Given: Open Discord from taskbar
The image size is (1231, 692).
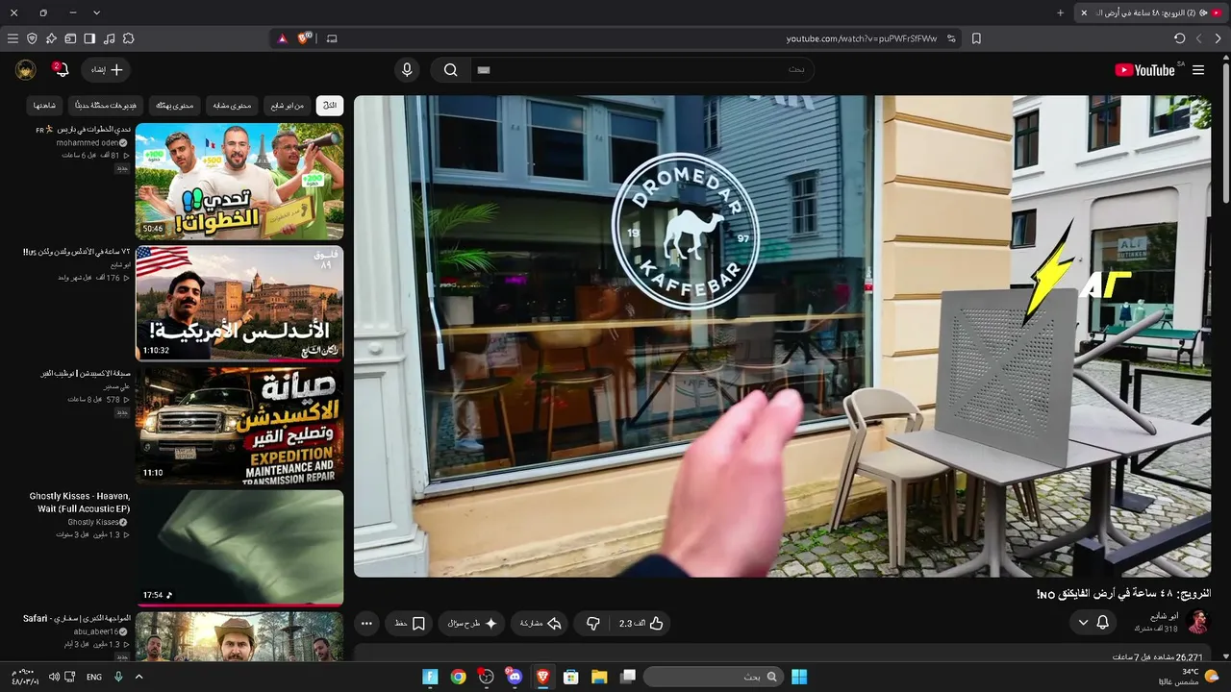Looking at the screenshot, I should pyautogui.click(x=514, y=677).
